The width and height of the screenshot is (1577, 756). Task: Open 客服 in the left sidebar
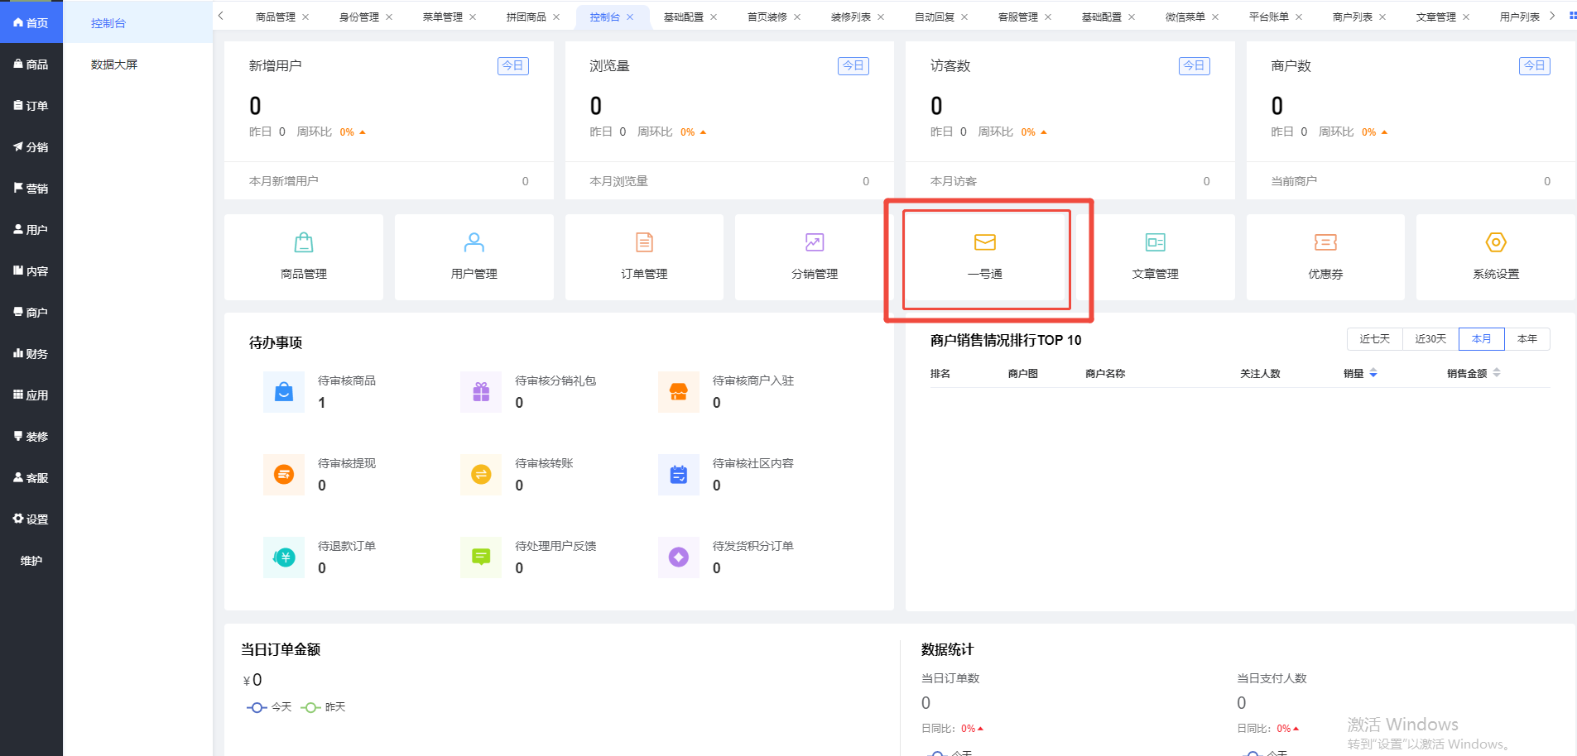tap(31, 478)
